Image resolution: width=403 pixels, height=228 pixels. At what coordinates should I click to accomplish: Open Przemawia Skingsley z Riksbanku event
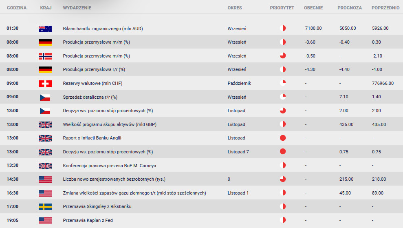coord(97,206)
